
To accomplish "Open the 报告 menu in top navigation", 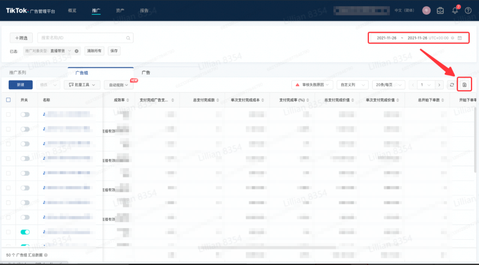I will pos(144,11).
